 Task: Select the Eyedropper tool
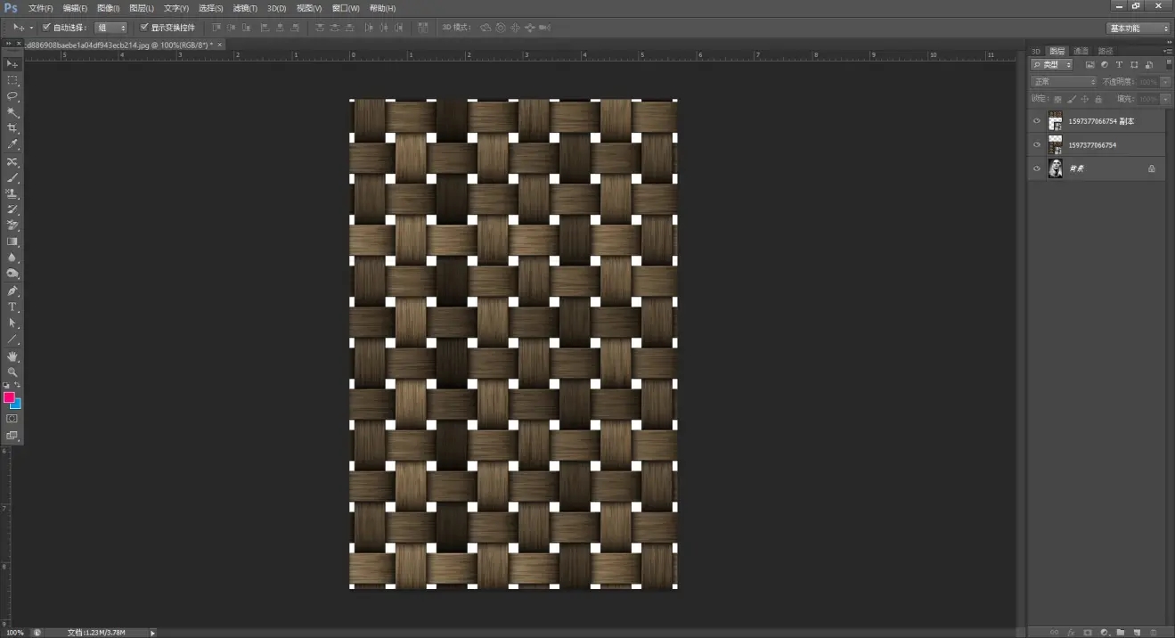(x=12, y=144)
